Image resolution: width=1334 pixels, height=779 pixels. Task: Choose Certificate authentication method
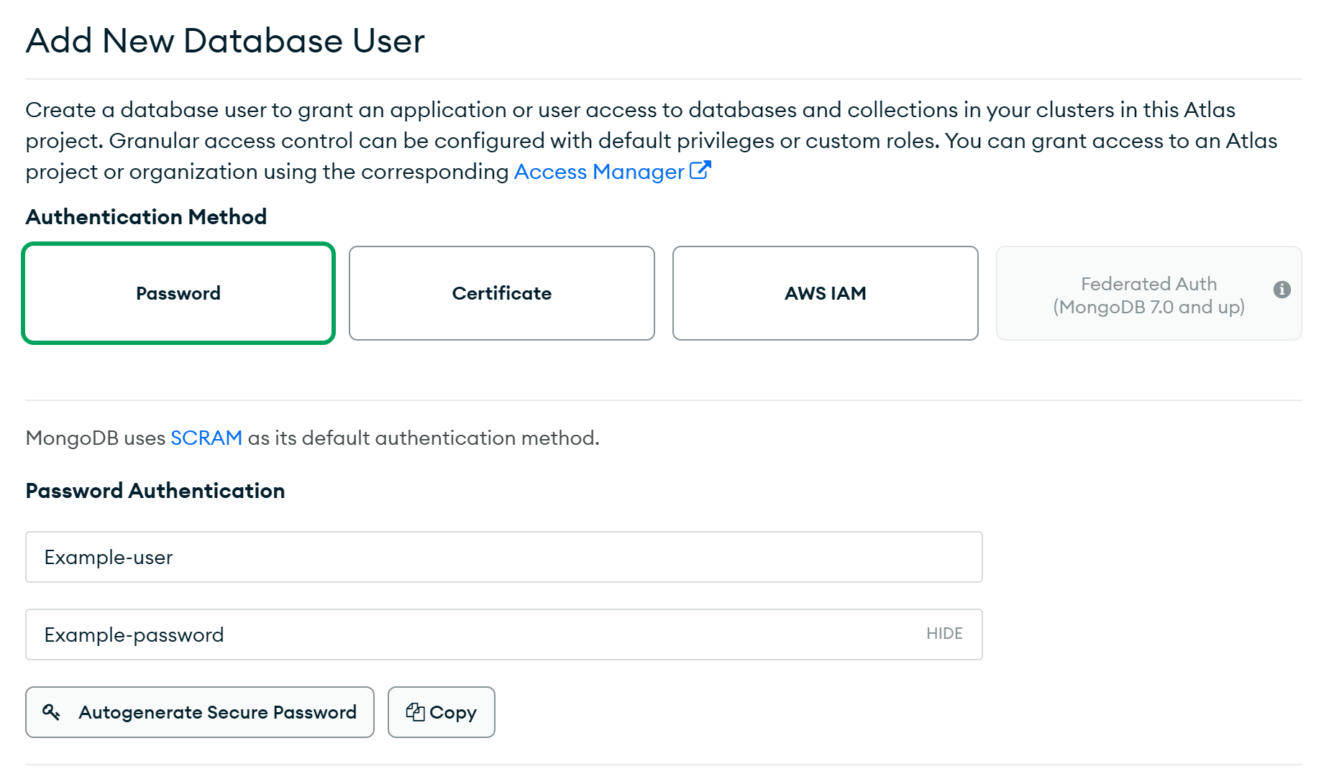coord(502,293)
